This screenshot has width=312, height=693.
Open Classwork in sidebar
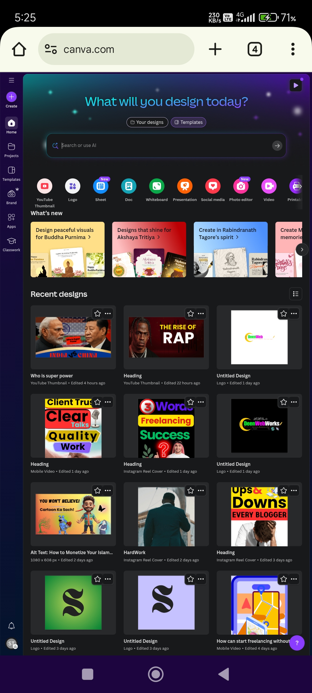click(11, 244)
